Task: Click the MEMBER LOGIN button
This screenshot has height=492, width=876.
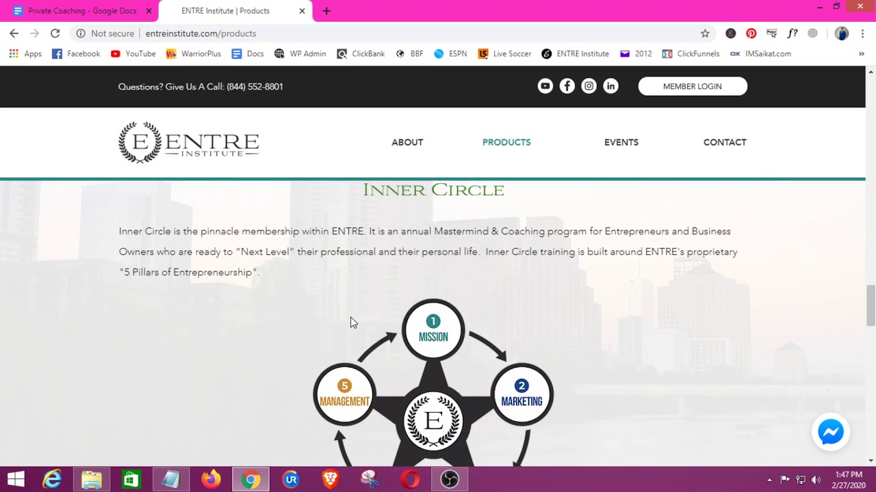Action: click(x=693, y=86)
